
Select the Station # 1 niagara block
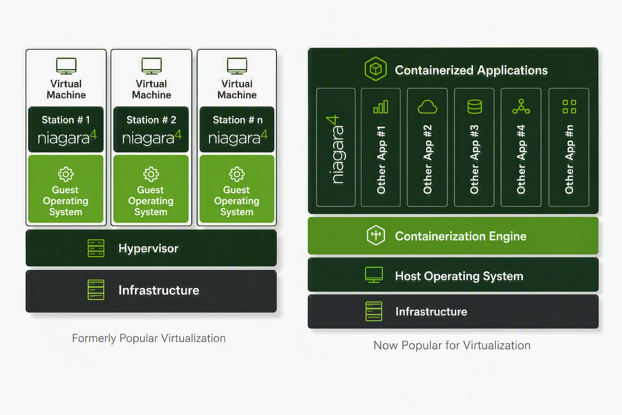tap(66, 130)
